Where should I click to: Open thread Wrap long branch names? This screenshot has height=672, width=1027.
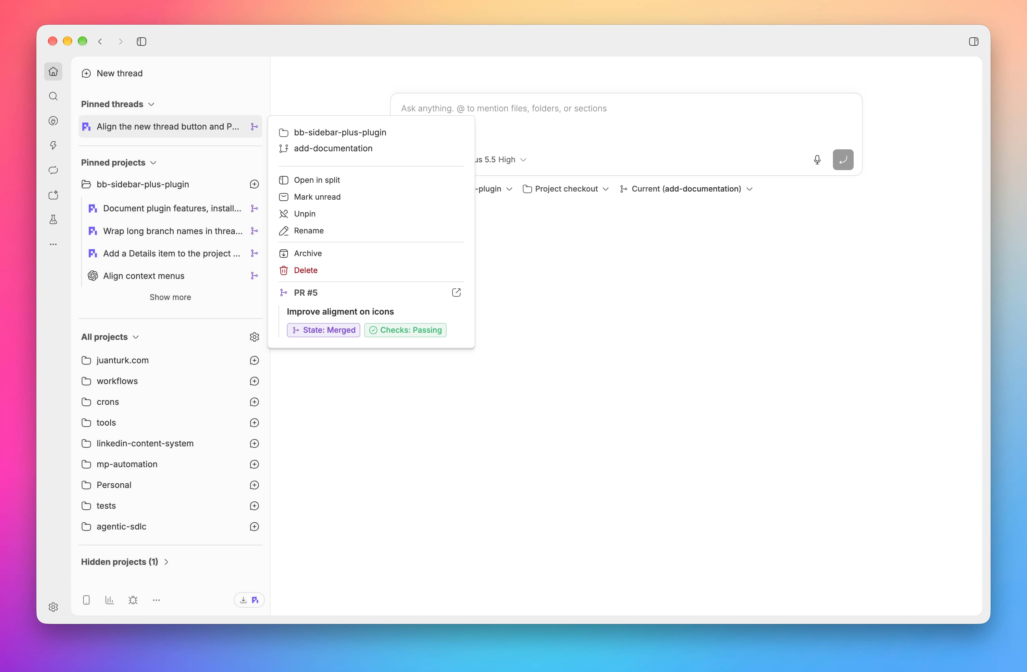173,231
